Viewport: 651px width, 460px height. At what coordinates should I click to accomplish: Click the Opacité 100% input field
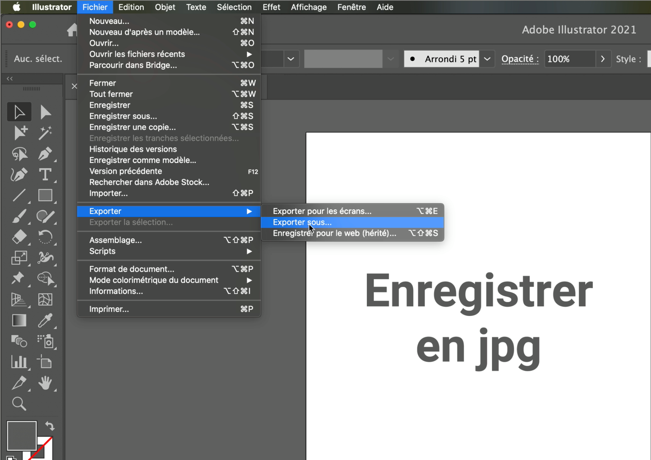[x=569, y=59]
